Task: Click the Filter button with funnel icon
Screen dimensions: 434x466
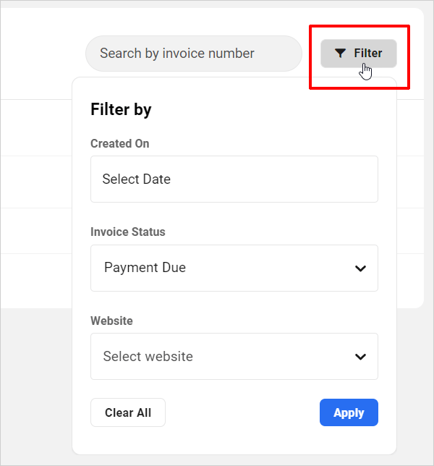Action: click(x=359, y=54)
